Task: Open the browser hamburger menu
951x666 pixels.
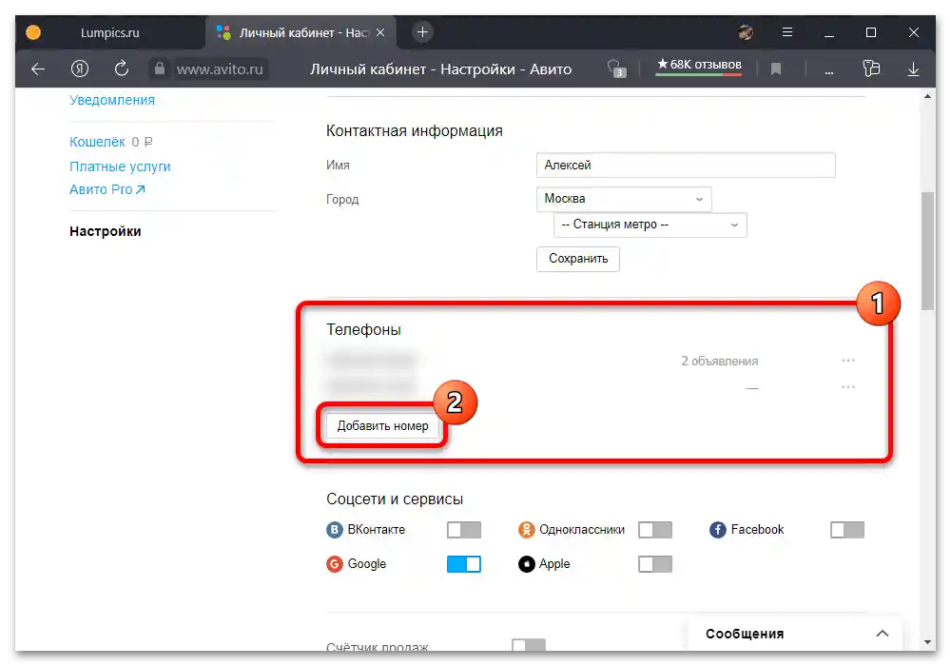Action: tap(787, 32)
